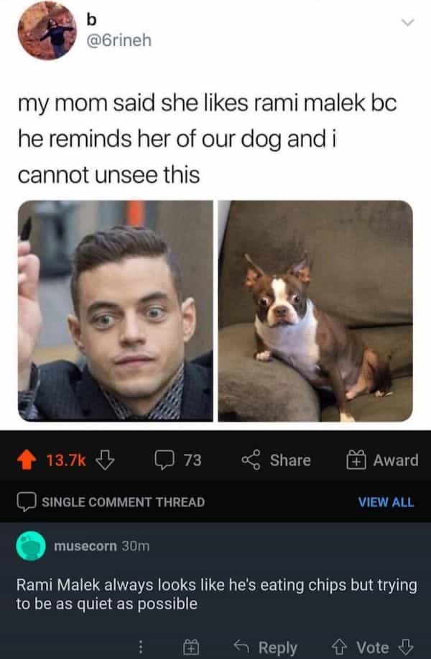Image resolution: width=431 pixels, height=659 pixels.
Task: Downvote the post next to 13.7k
Action: click(x=105, y=460)
